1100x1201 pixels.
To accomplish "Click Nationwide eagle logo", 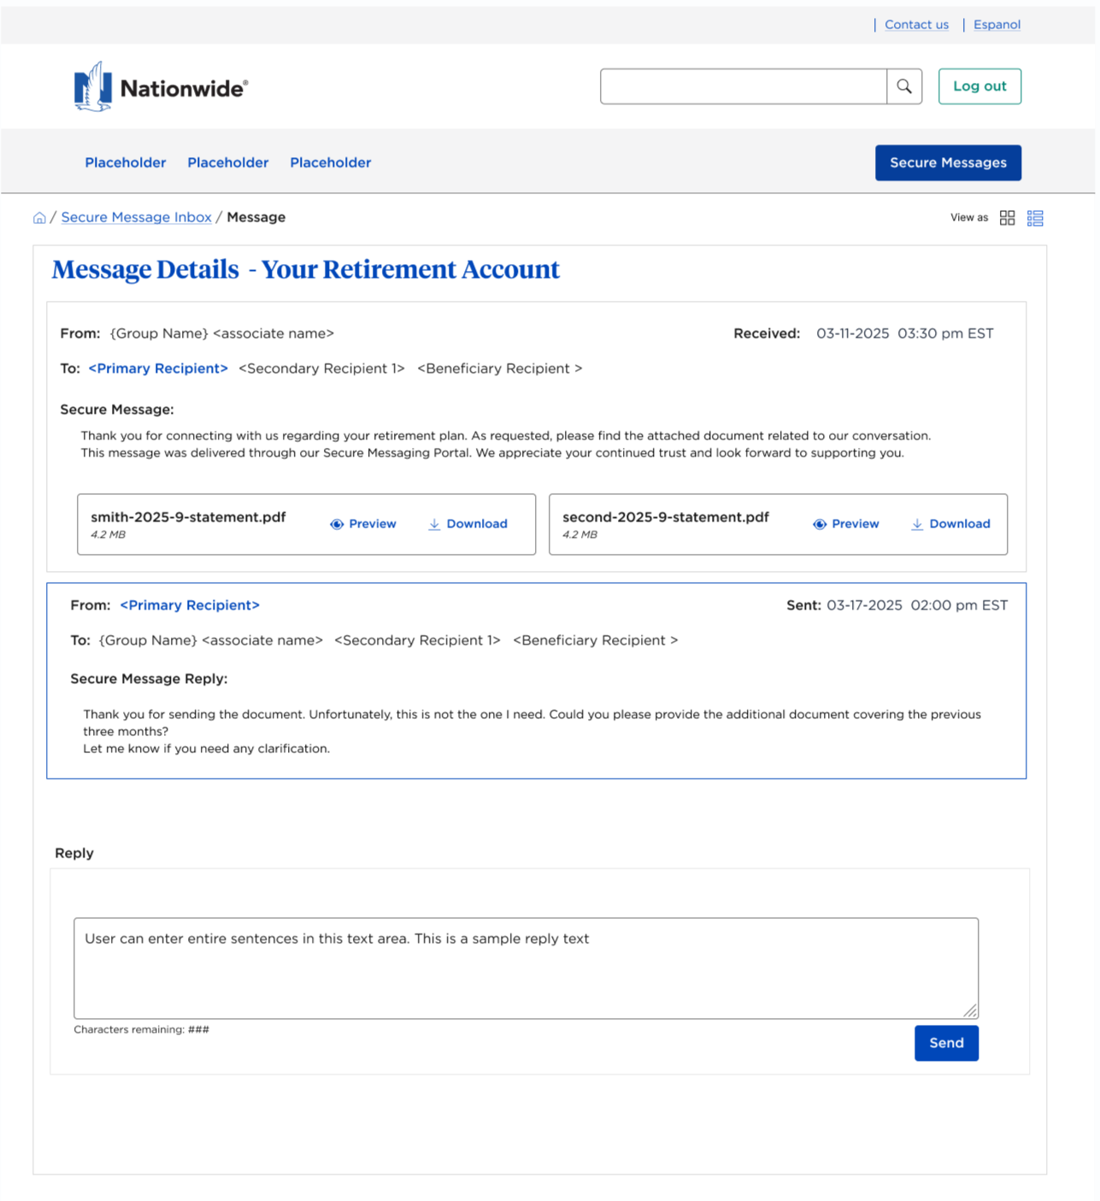I will [92, 86].
